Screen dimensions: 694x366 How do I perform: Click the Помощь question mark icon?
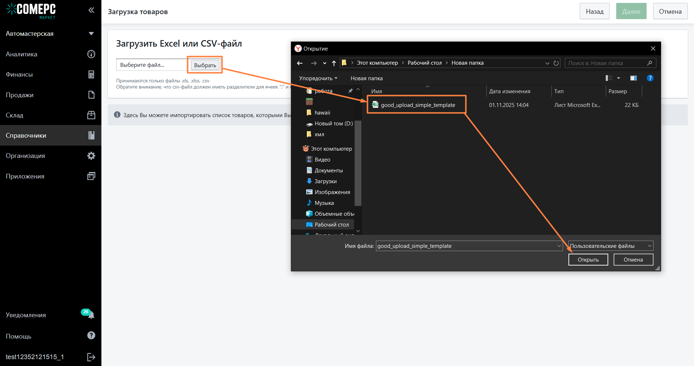[x=91, y=336]
